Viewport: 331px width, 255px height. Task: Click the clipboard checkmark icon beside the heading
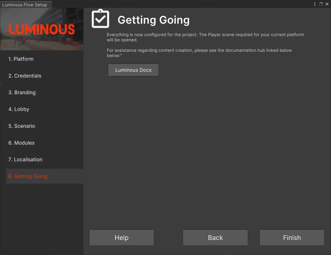coord(100,19)
